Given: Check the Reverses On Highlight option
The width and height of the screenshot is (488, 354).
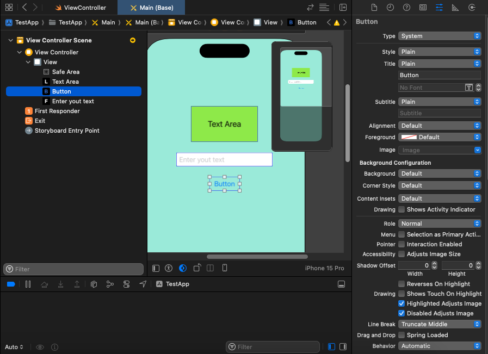Looking at the screenshot, I should coord(401,284).
